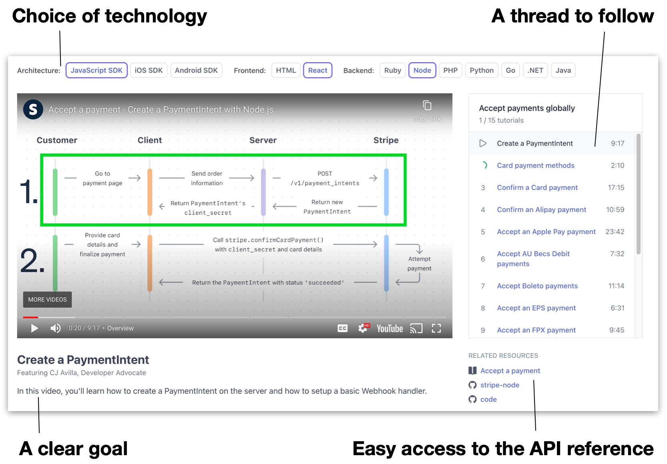Image resolution: width=667 pixels, height=464 pixels.
Task: Enter fullscreen video mode
Action: 436,328
